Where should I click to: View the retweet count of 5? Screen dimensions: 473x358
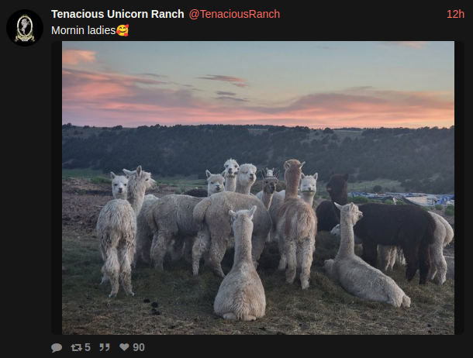click(x=88, y=347)
